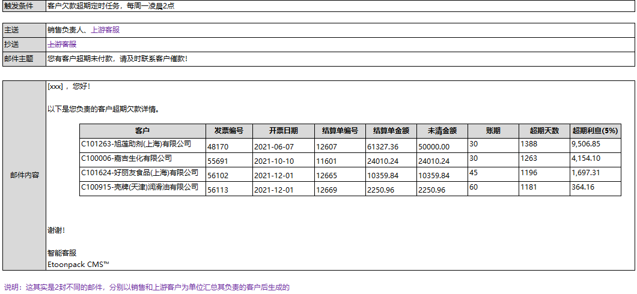
Task: Click the 账期 column header
Action: click(x=493, y=131)
